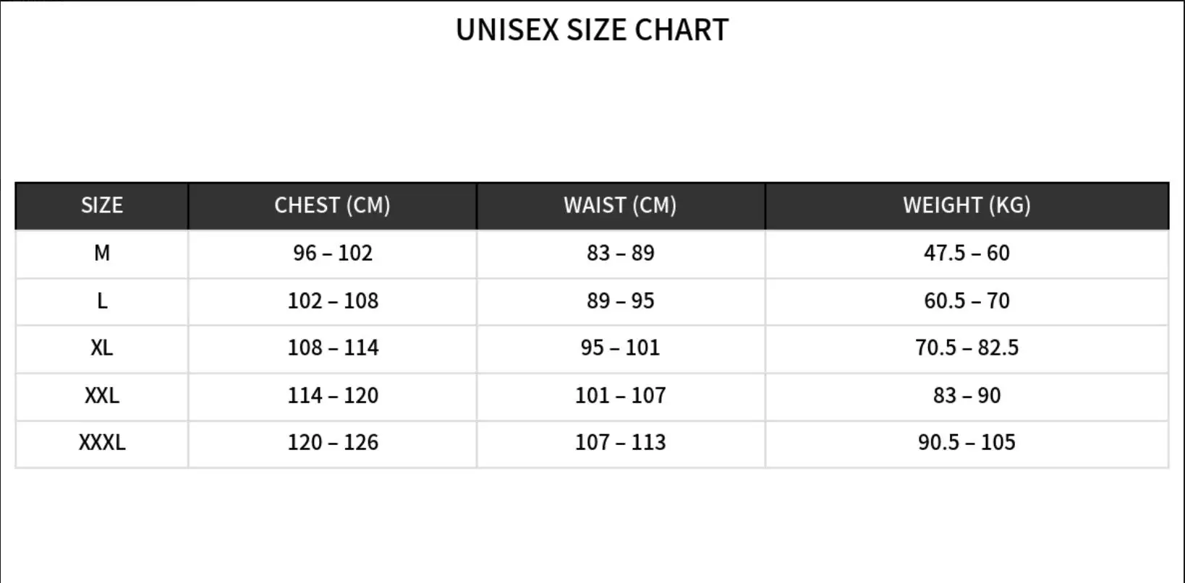Click chest value 120 – 126

pos(333,442)
